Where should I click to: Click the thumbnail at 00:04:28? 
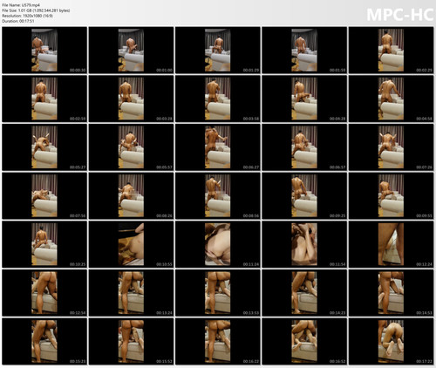point(304,99)
